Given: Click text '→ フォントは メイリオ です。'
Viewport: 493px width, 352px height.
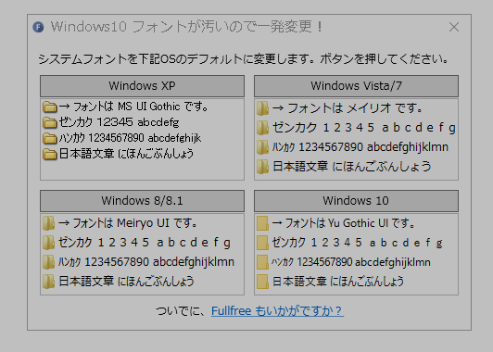Looking at the screenshot, I should (348, 108).
